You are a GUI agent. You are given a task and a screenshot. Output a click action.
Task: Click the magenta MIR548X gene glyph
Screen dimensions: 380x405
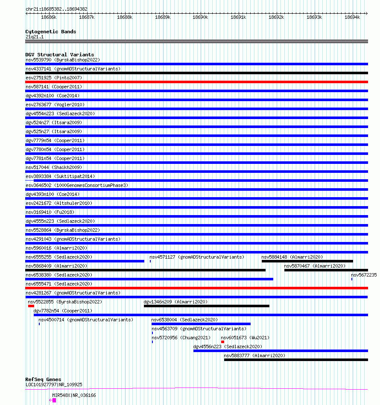coord(53,400)
